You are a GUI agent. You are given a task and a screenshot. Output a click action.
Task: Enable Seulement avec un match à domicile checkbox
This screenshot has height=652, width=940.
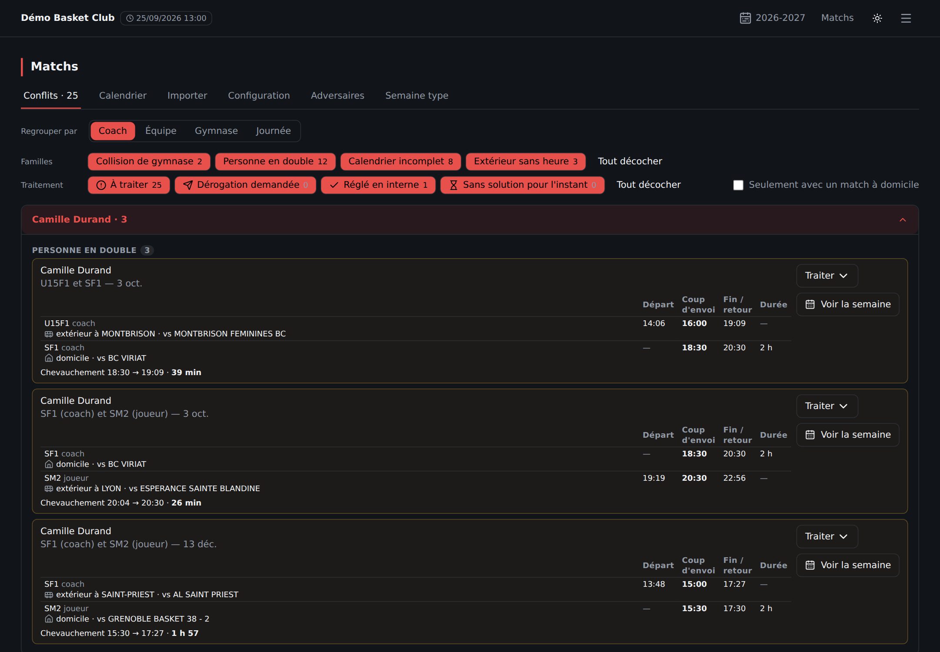(x=738, y=185)
